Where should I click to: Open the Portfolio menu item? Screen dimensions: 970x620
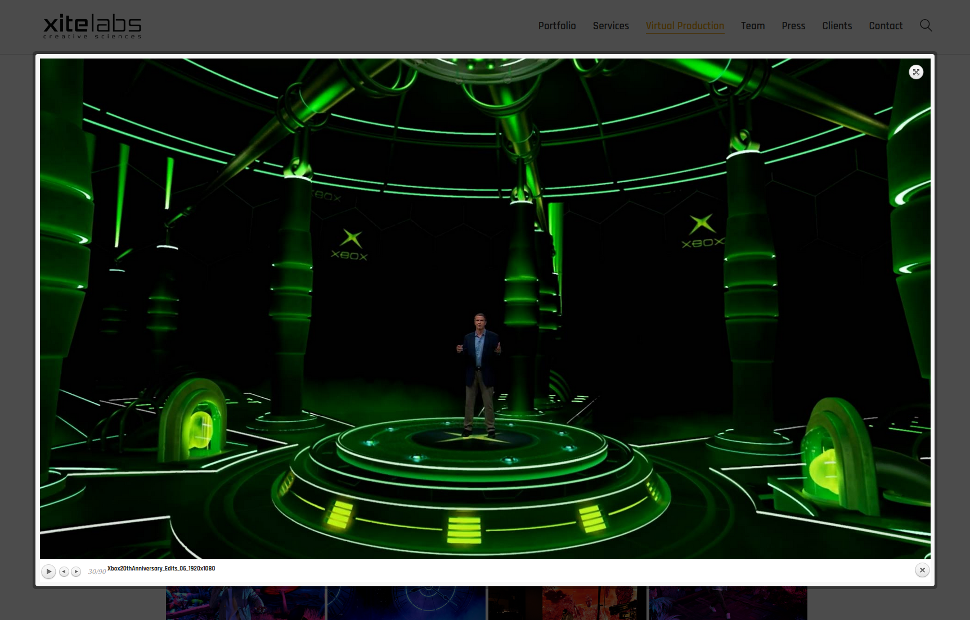click(x=557, y=26)
